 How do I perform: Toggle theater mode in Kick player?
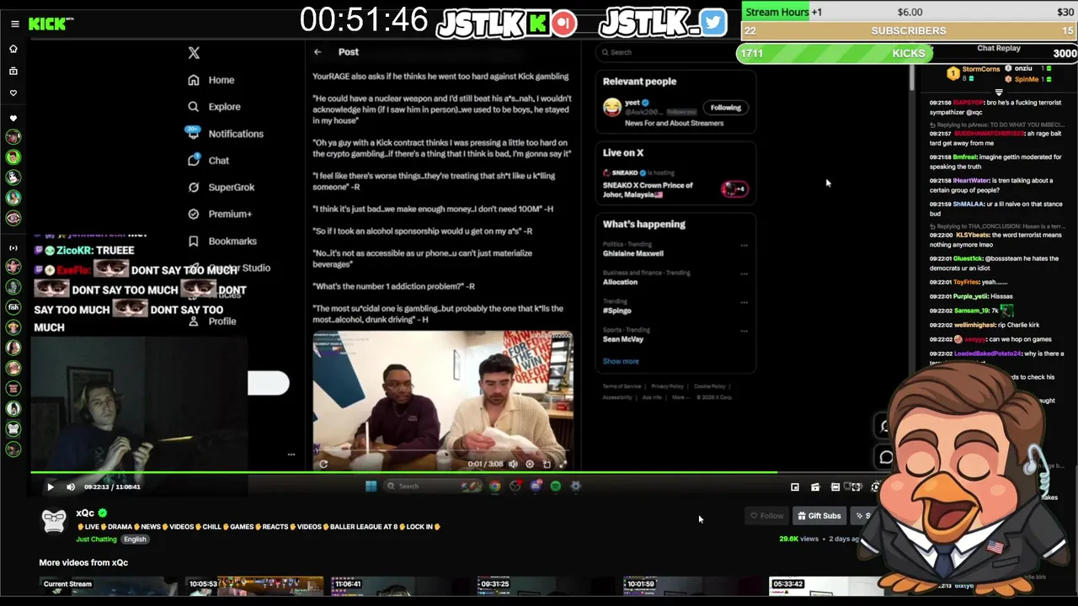point(835,487)
